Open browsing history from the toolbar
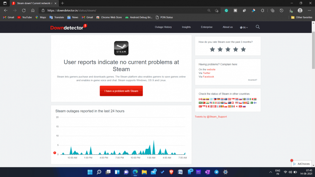The image size is (315, 177). (281, 10)
